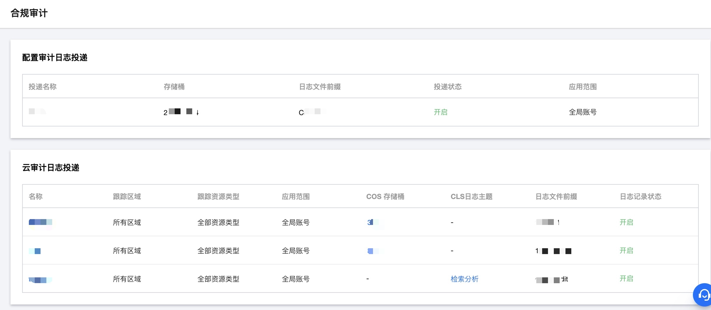711x310 pixels.
Task: Click the 日志记录状态 column header
Action: (640, 197)
